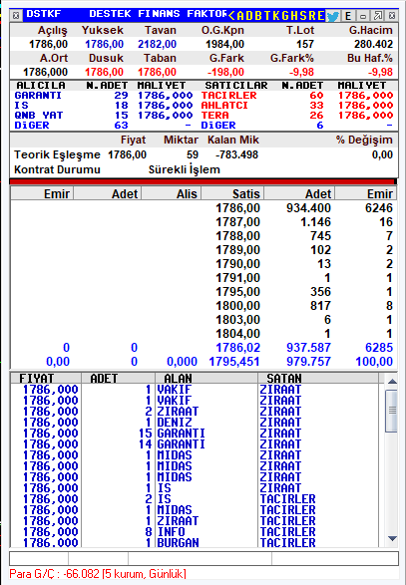
Task: Click the yellow G letter in title bar
Action: [285, 15]
